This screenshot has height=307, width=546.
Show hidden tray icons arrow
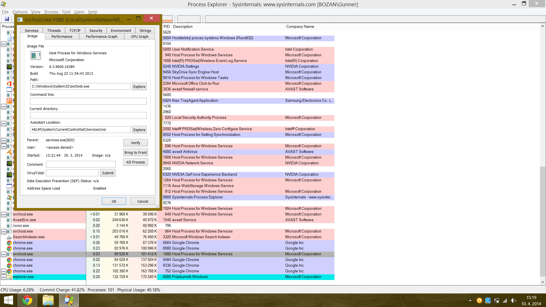click(x=470, y=300)
